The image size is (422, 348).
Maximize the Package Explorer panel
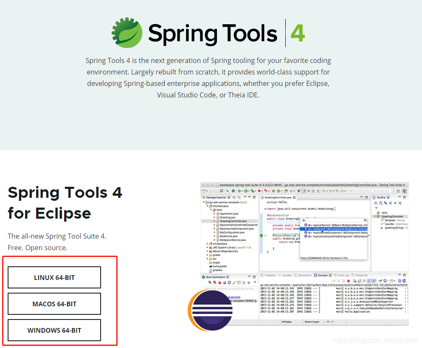(254, 197)
